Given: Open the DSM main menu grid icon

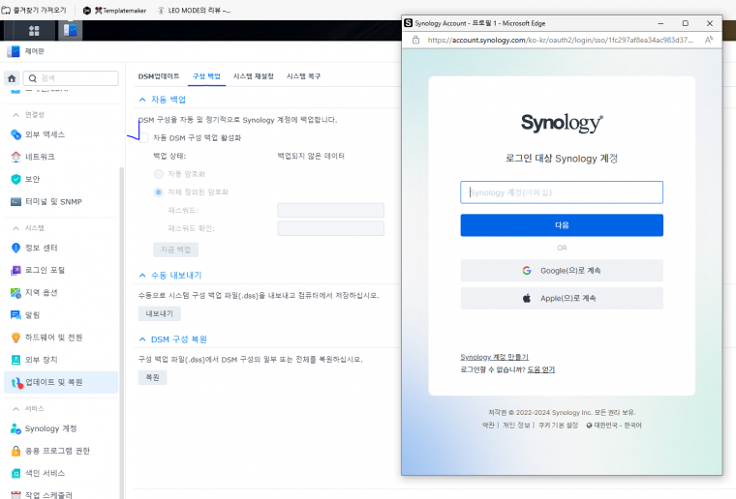Looking at the screenshot, I should 34,31.
